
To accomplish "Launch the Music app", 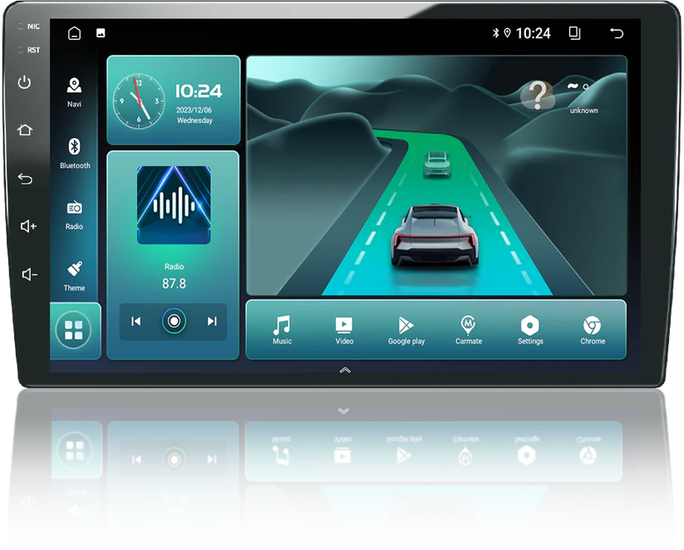I will (282, 329).
